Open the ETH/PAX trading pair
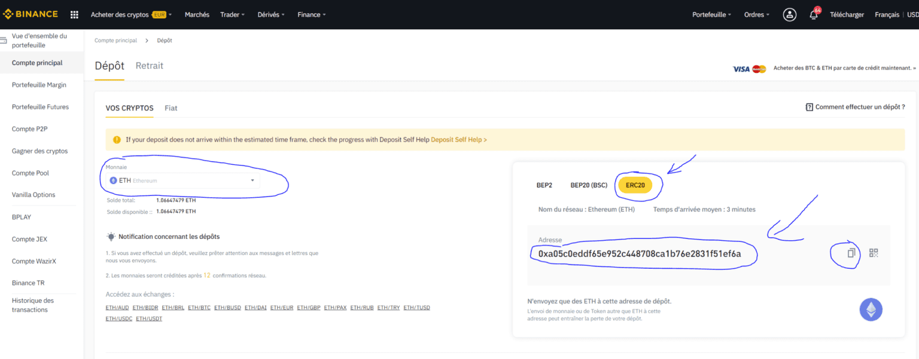The width and height of the screenshot is (919, 359). tap(336, 308)
